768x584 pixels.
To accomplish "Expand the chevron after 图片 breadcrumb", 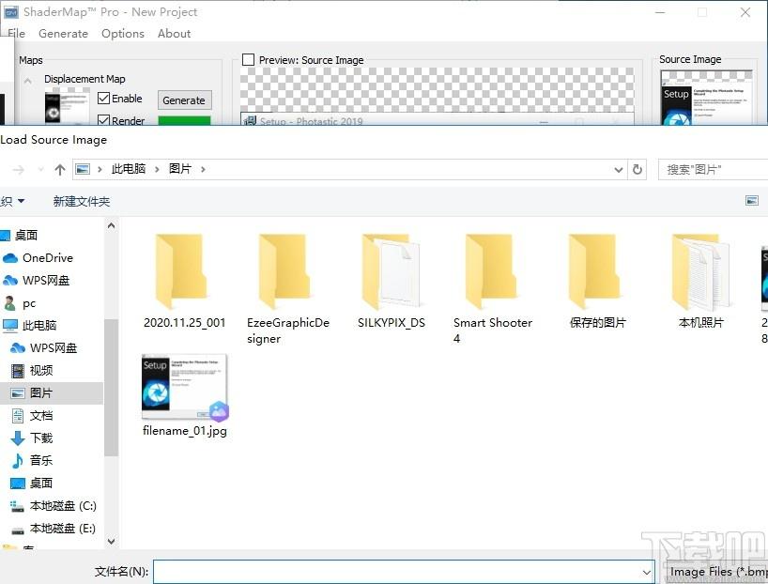I will 203,169.
